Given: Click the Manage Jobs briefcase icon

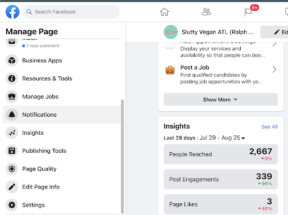Looking at the screenshot, I should tap(12, 97).
